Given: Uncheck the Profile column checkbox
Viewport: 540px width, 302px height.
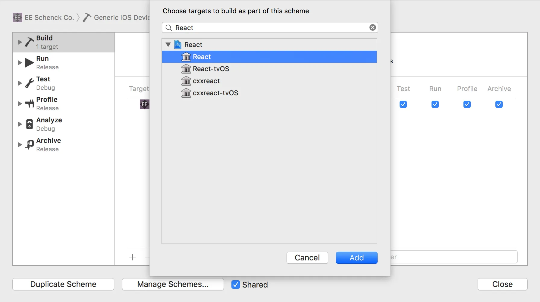Looking at the screenshot, I should 467,104.
